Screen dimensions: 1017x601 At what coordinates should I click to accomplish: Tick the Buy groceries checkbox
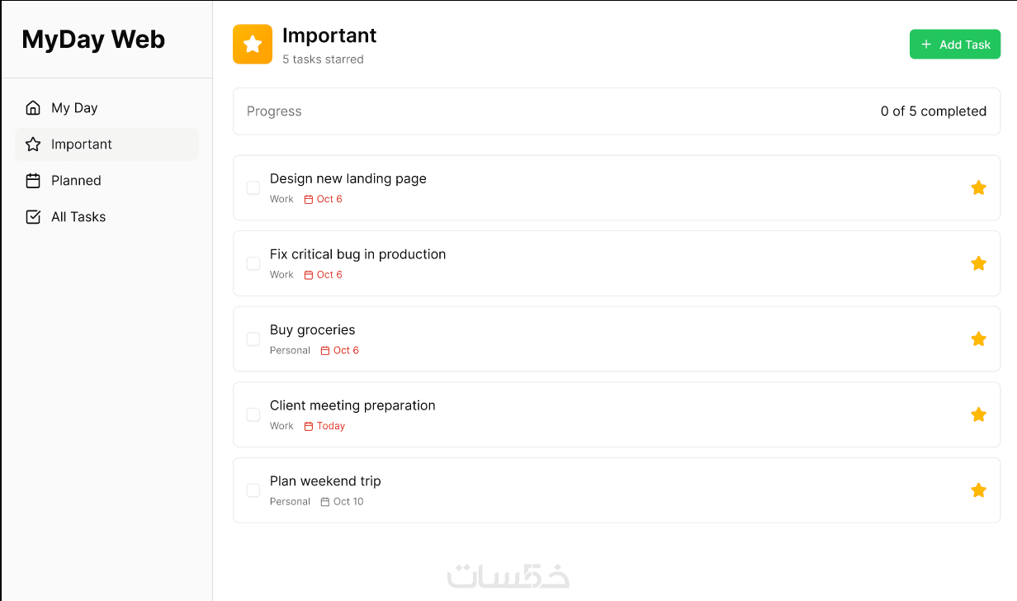point(253,339)
